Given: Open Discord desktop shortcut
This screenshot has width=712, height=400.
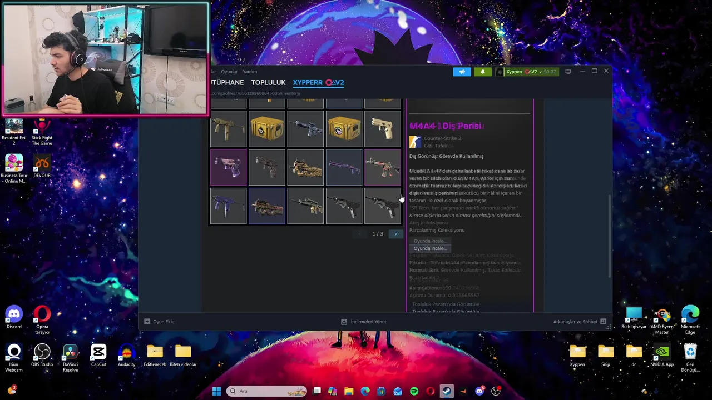Looking at the screenshot, I should pos(14,317).
